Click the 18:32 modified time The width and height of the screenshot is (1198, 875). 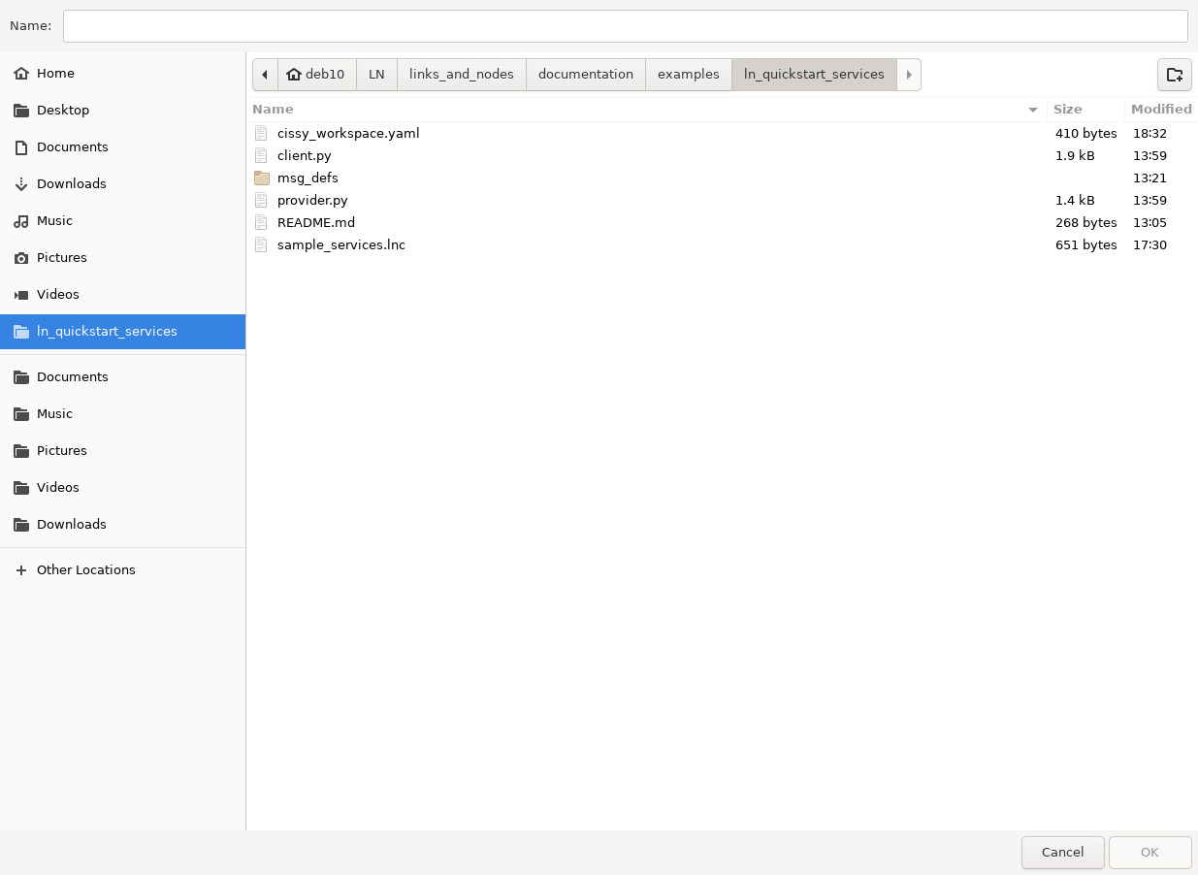1149,133
